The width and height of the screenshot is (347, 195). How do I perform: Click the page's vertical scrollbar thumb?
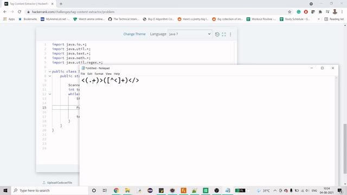tap(345, 148)
